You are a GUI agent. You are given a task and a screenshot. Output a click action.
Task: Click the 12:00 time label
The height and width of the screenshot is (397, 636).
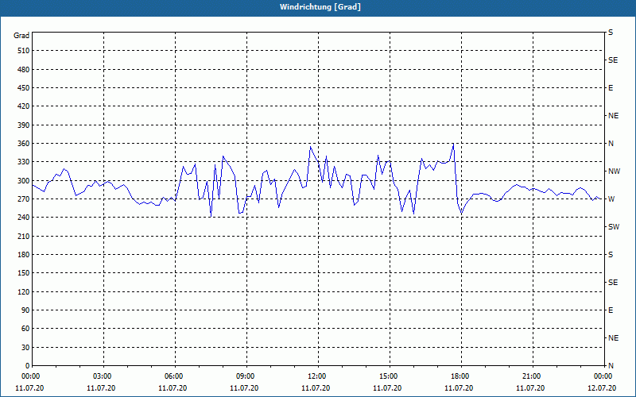point(316,376)
